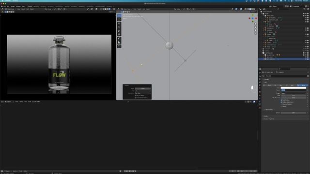Open the File menu
Image resolution: width=310 pixels, height=174 pixels.
[4, 6]
